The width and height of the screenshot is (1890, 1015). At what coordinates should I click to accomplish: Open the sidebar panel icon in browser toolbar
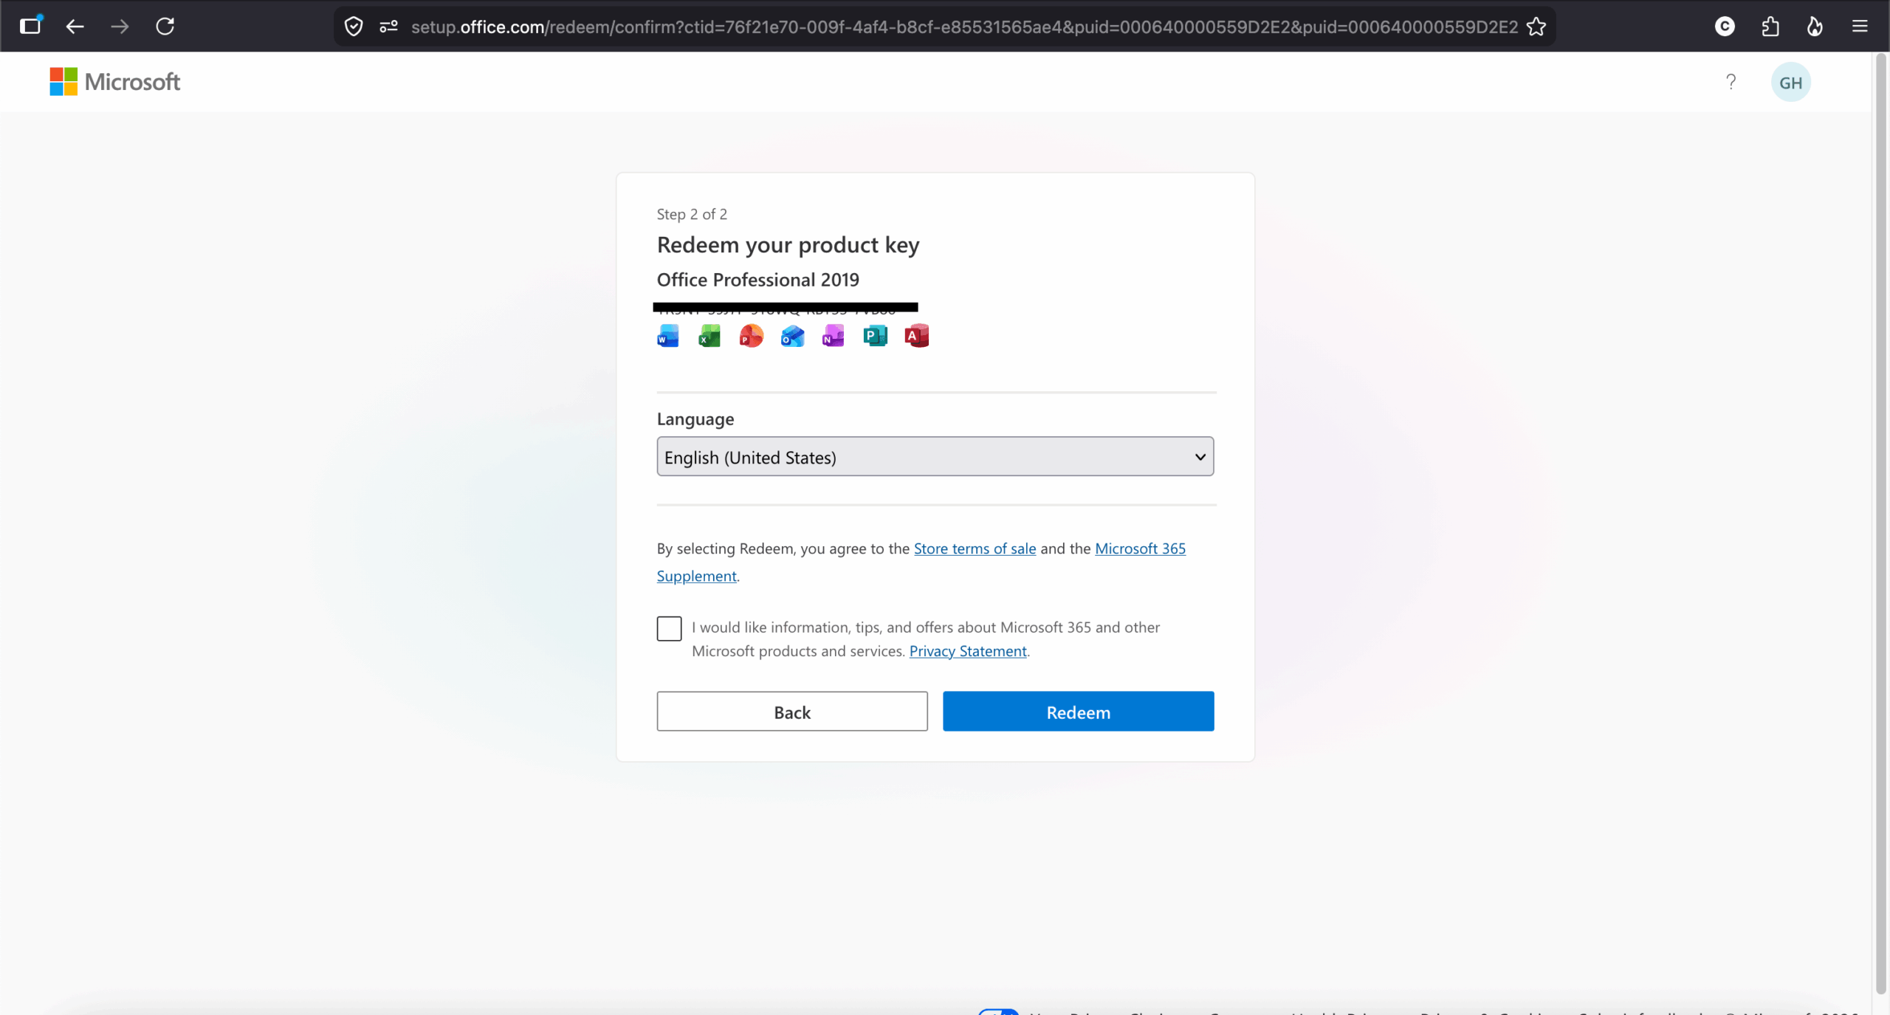tap(30, 26)
